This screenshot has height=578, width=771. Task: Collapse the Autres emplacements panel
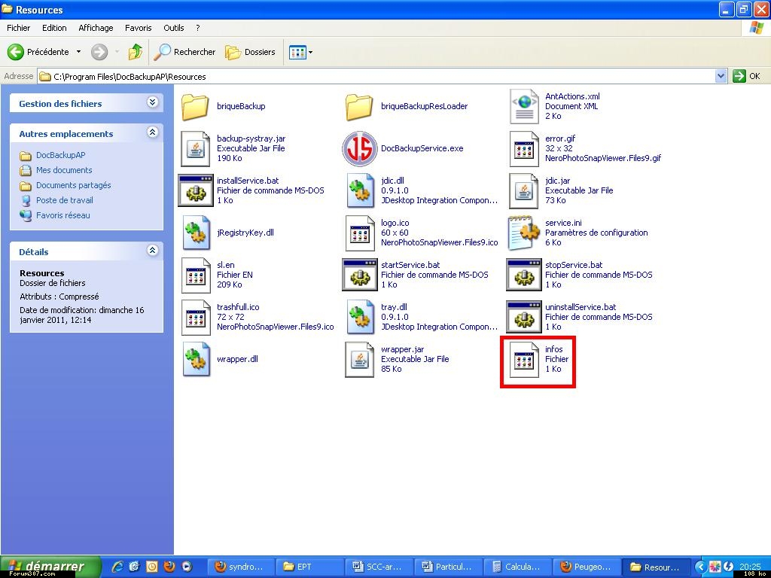[152, 132]
